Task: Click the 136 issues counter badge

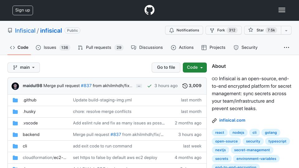Action: (65, 48)
